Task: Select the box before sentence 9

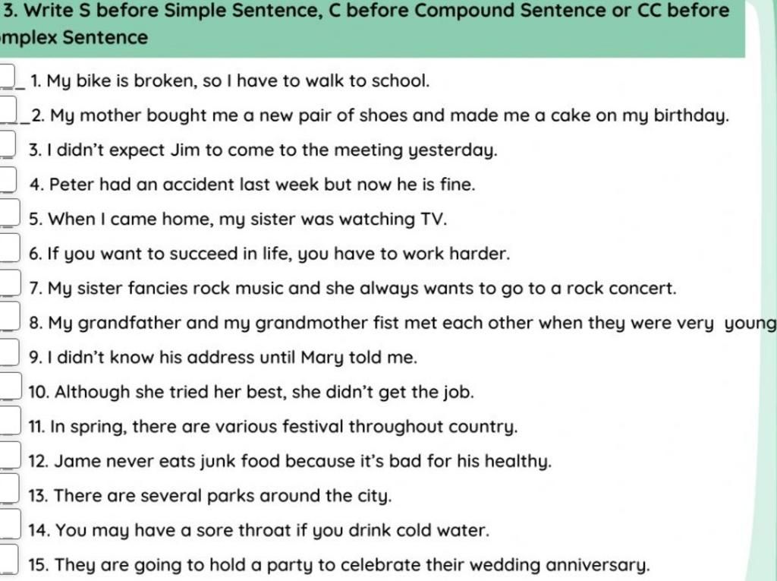Action: [9, 352]
